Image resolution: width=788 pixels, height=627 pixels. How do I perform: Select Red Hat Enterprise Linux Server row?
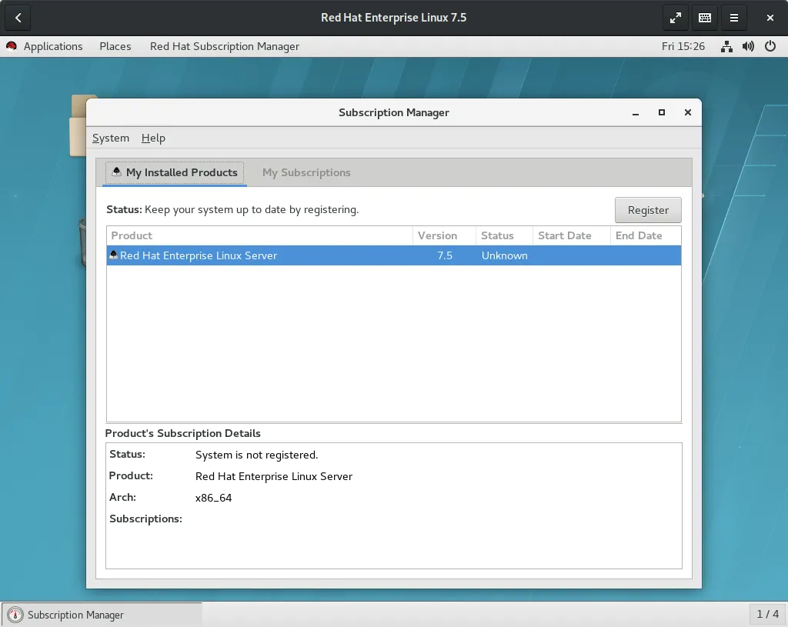(x=308, y=255)
